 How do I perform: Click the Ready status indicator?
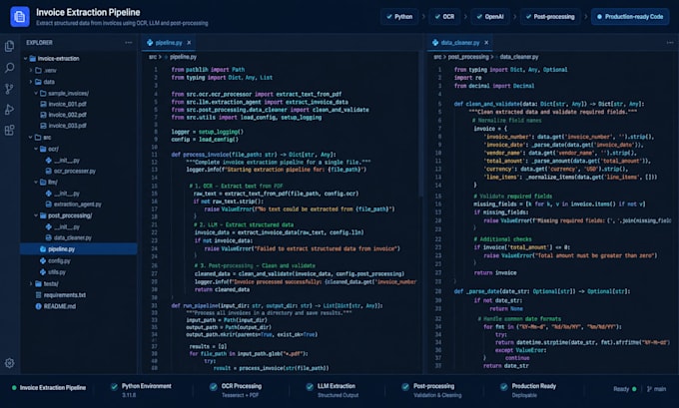625,389
